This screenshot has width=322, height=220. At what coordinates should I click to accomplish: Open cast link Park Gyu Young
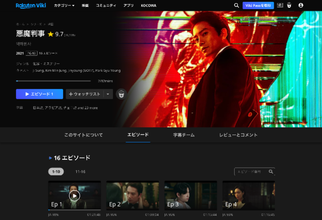point(108,71)
